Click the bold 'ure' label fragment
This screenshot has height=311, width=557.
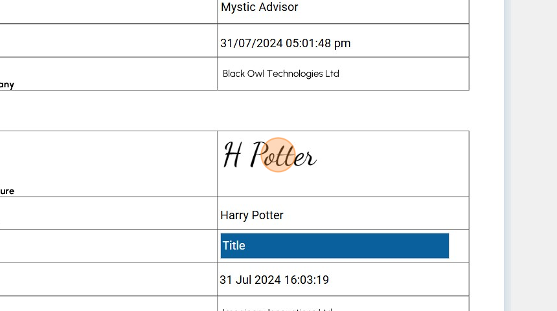point(7,191)
